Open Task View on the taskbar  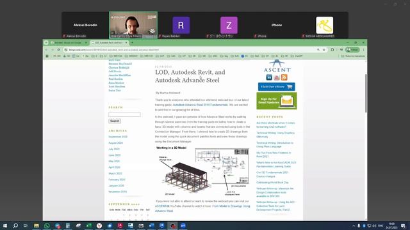26,226
